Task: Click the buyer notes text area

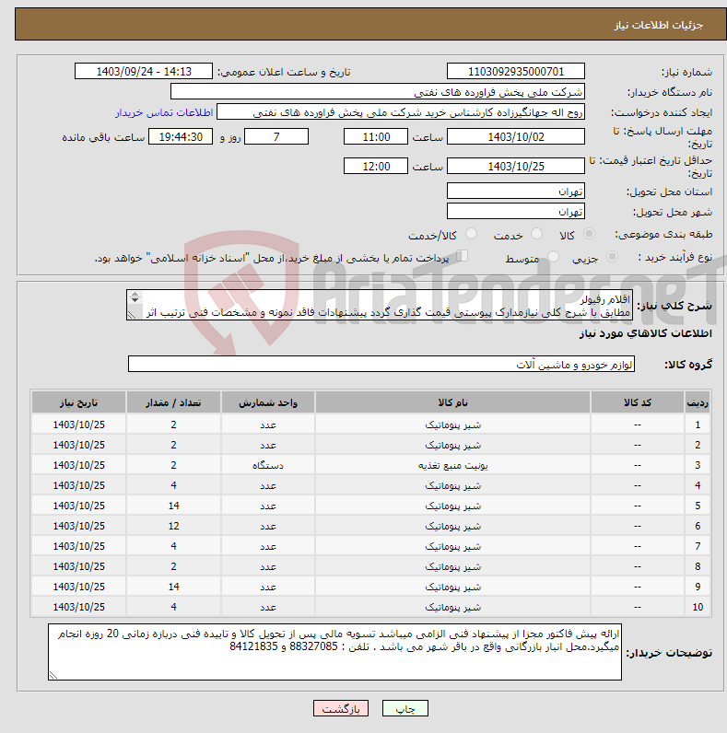Action: (334, 652)
